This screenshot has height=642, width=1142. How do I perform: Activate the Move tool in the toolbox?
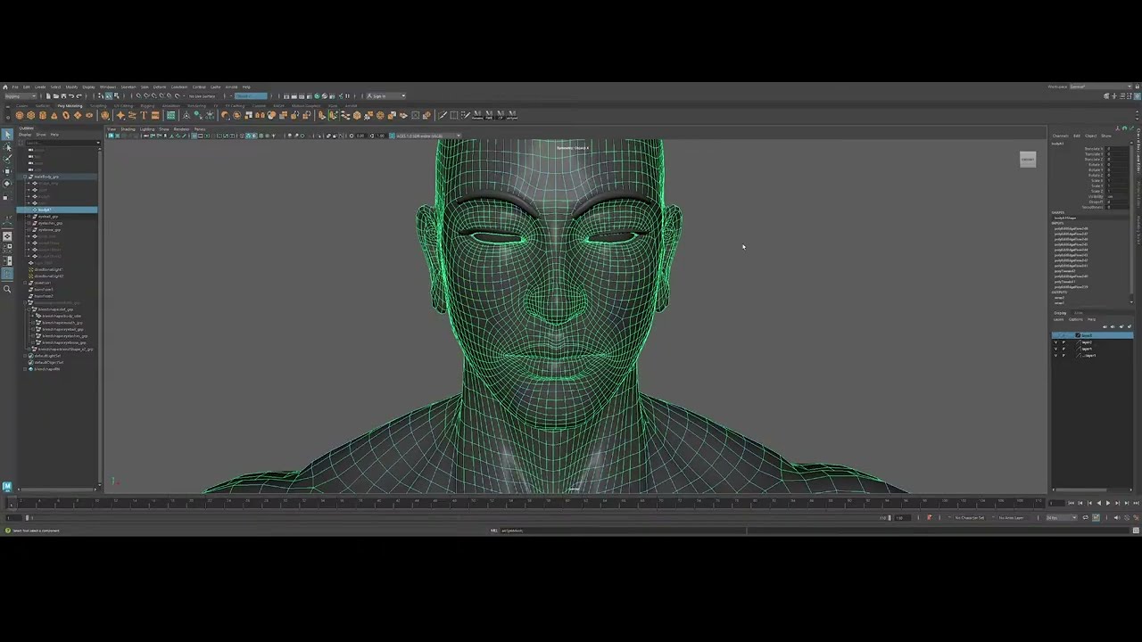tap(7, 171)
